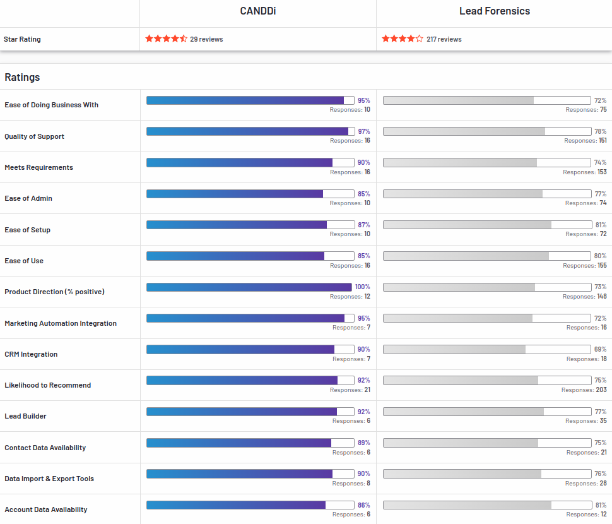This screenshot has width=612, height=524.
Task: Select 'Ease of Doing Business With' label
Action: pyautogui.click(x=52, y=105)
